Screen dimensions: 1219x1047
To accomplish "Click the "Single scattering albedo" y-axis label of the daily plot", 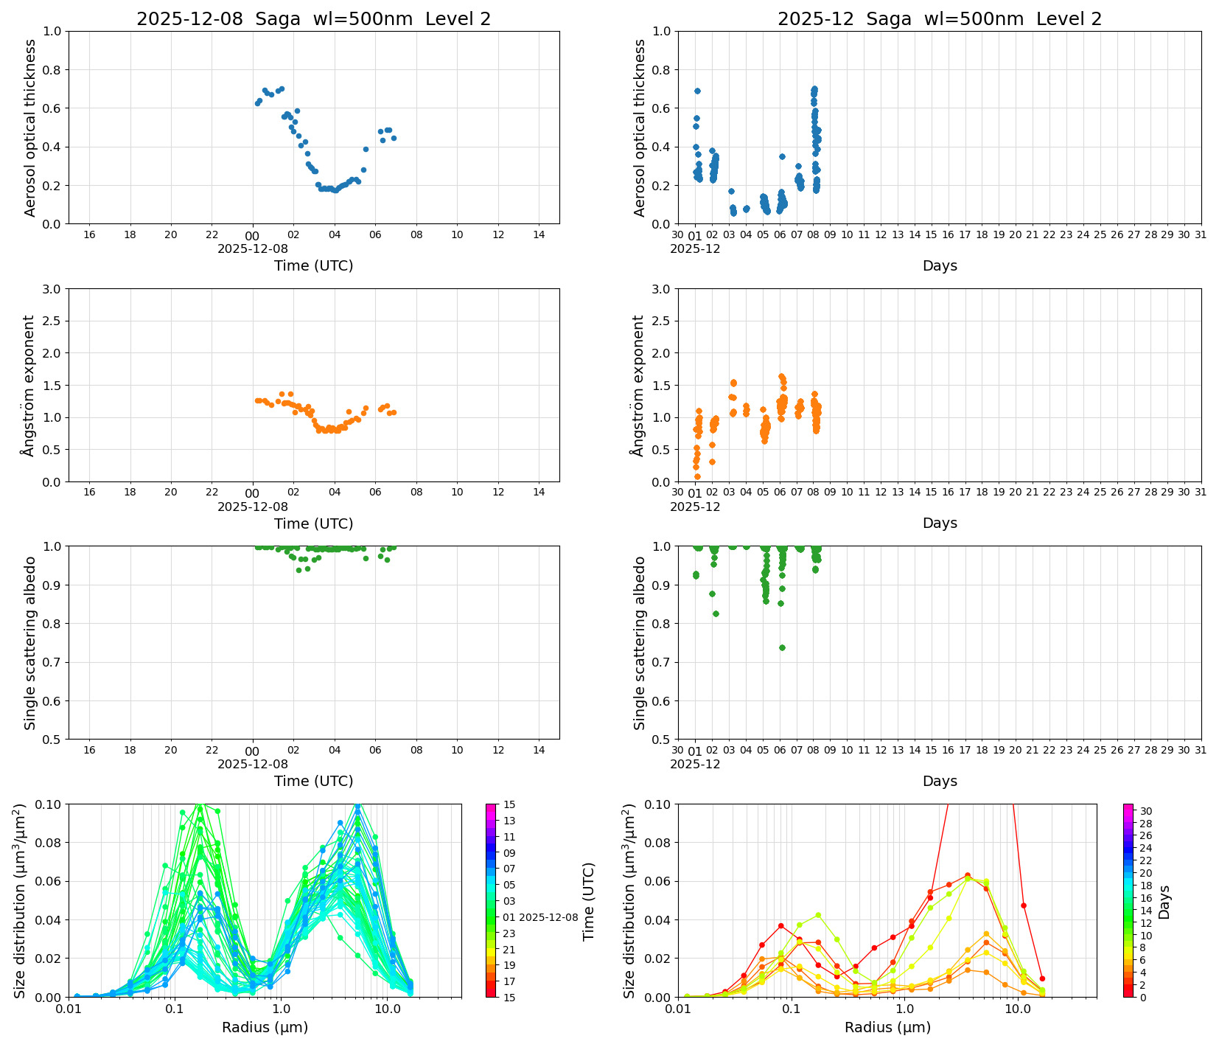I will point(30,643).
